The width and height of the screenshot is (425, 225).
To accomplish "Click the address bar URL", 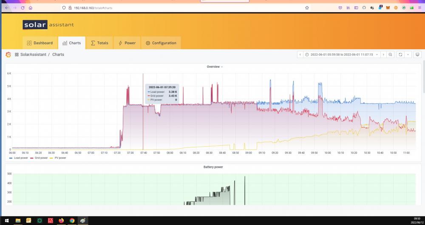I will pyautogui.click(x=93, y=8).
